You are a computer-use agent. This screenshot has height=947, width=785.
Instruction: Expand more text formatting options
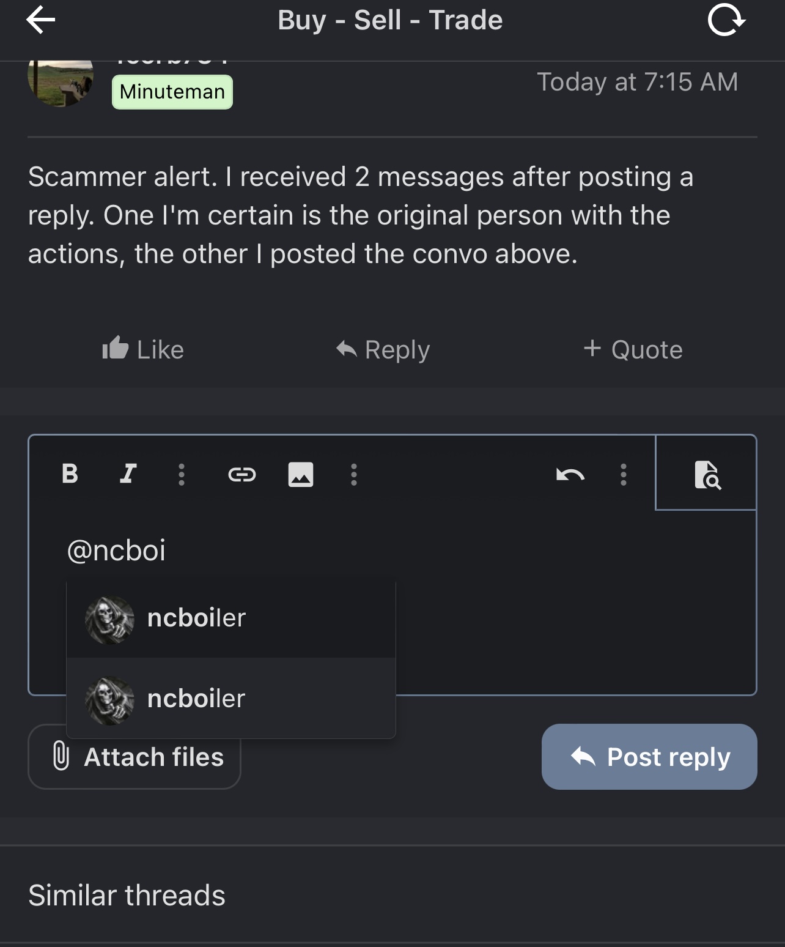pos(181,474)
